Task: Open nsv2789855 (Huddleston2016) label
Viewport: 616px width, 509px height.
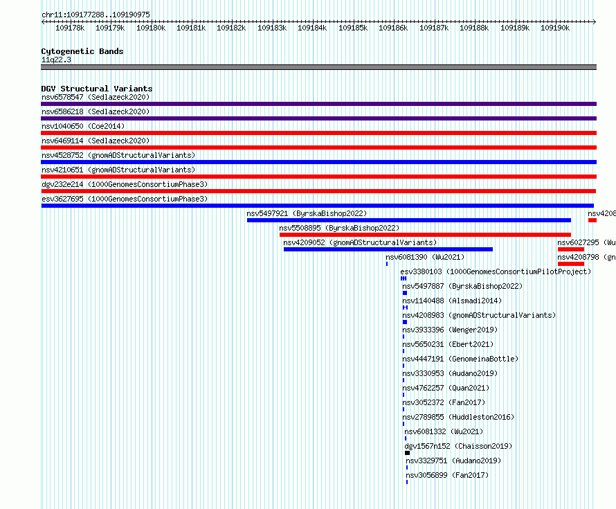Action: click(458, 417)
